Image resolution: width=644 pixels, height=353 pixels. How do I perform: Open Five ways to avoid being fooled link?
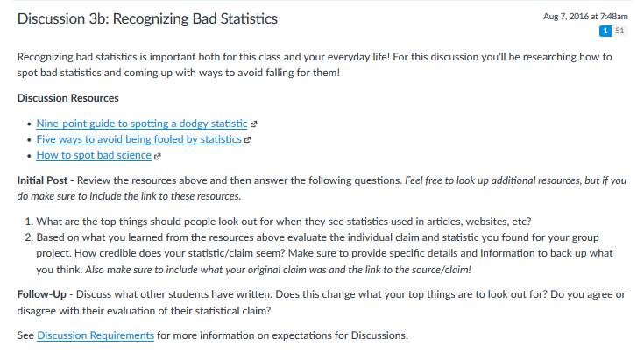click(x=138, y=139)
